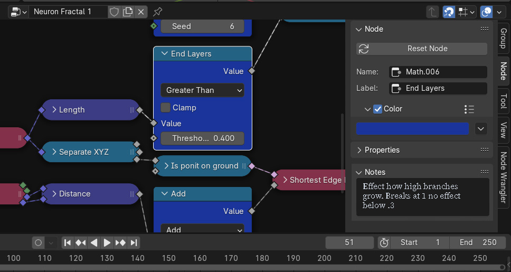Grab the Properties panel drag handle
The height and width of the screenshot is (272, 511).
pos(485,150)
